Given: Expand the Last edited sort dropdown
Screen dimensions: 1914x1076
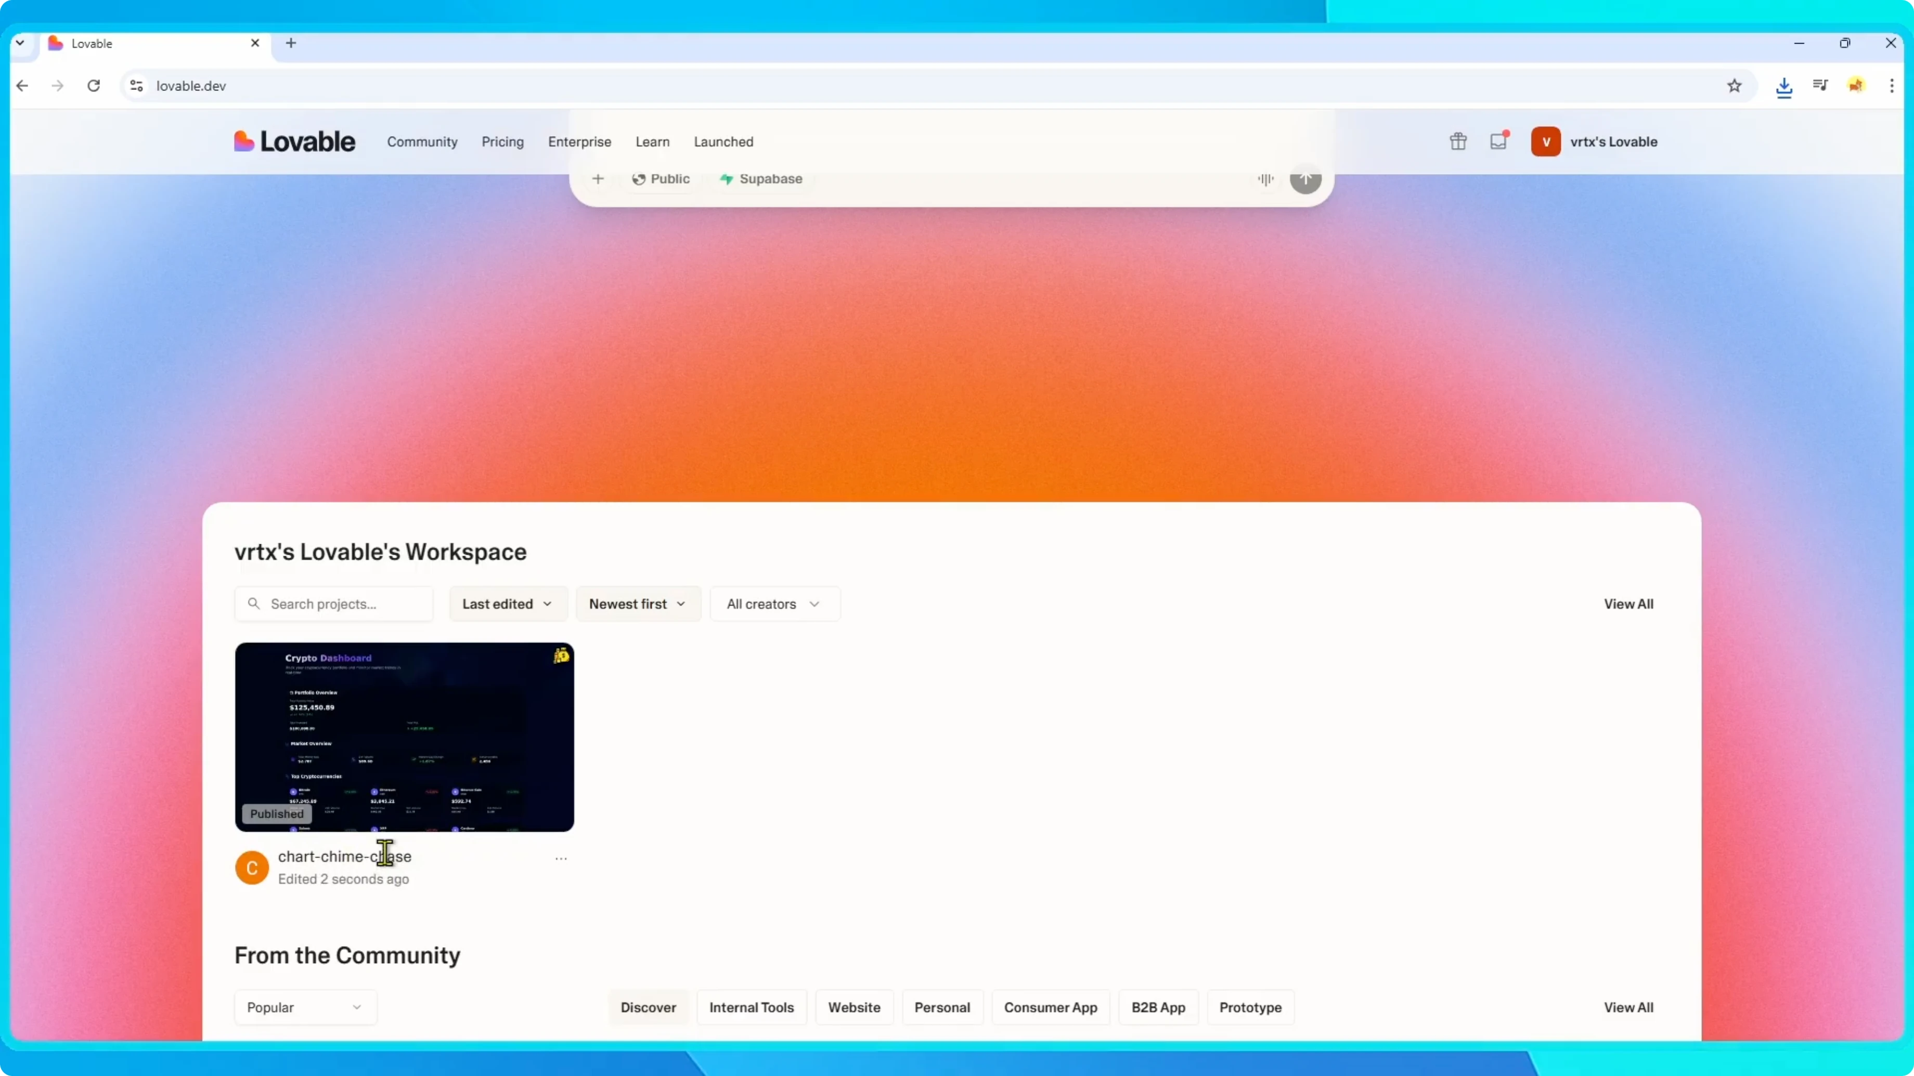Looking at the screenshot, I should [508, 603].
